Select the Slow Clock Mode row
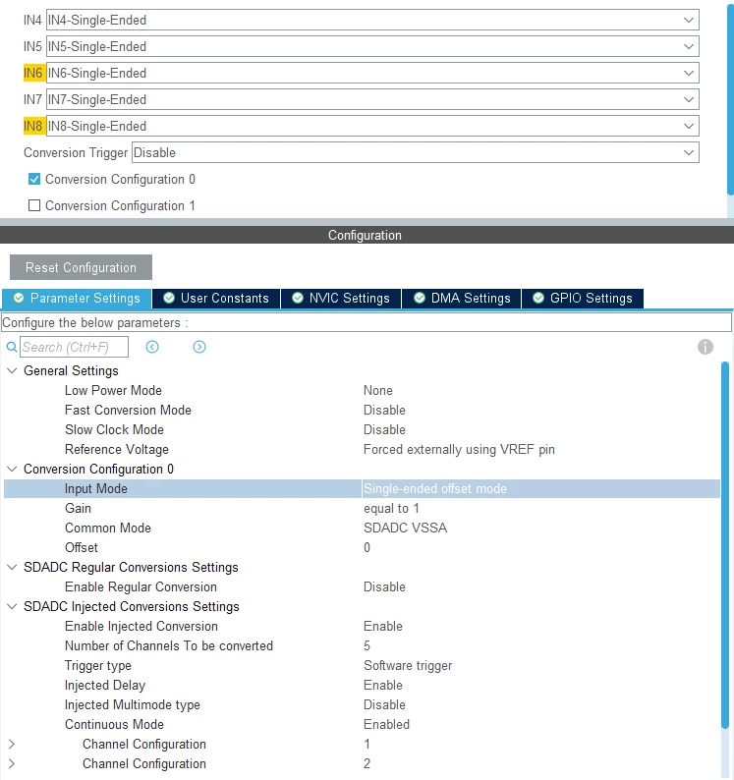 [362, 430]
